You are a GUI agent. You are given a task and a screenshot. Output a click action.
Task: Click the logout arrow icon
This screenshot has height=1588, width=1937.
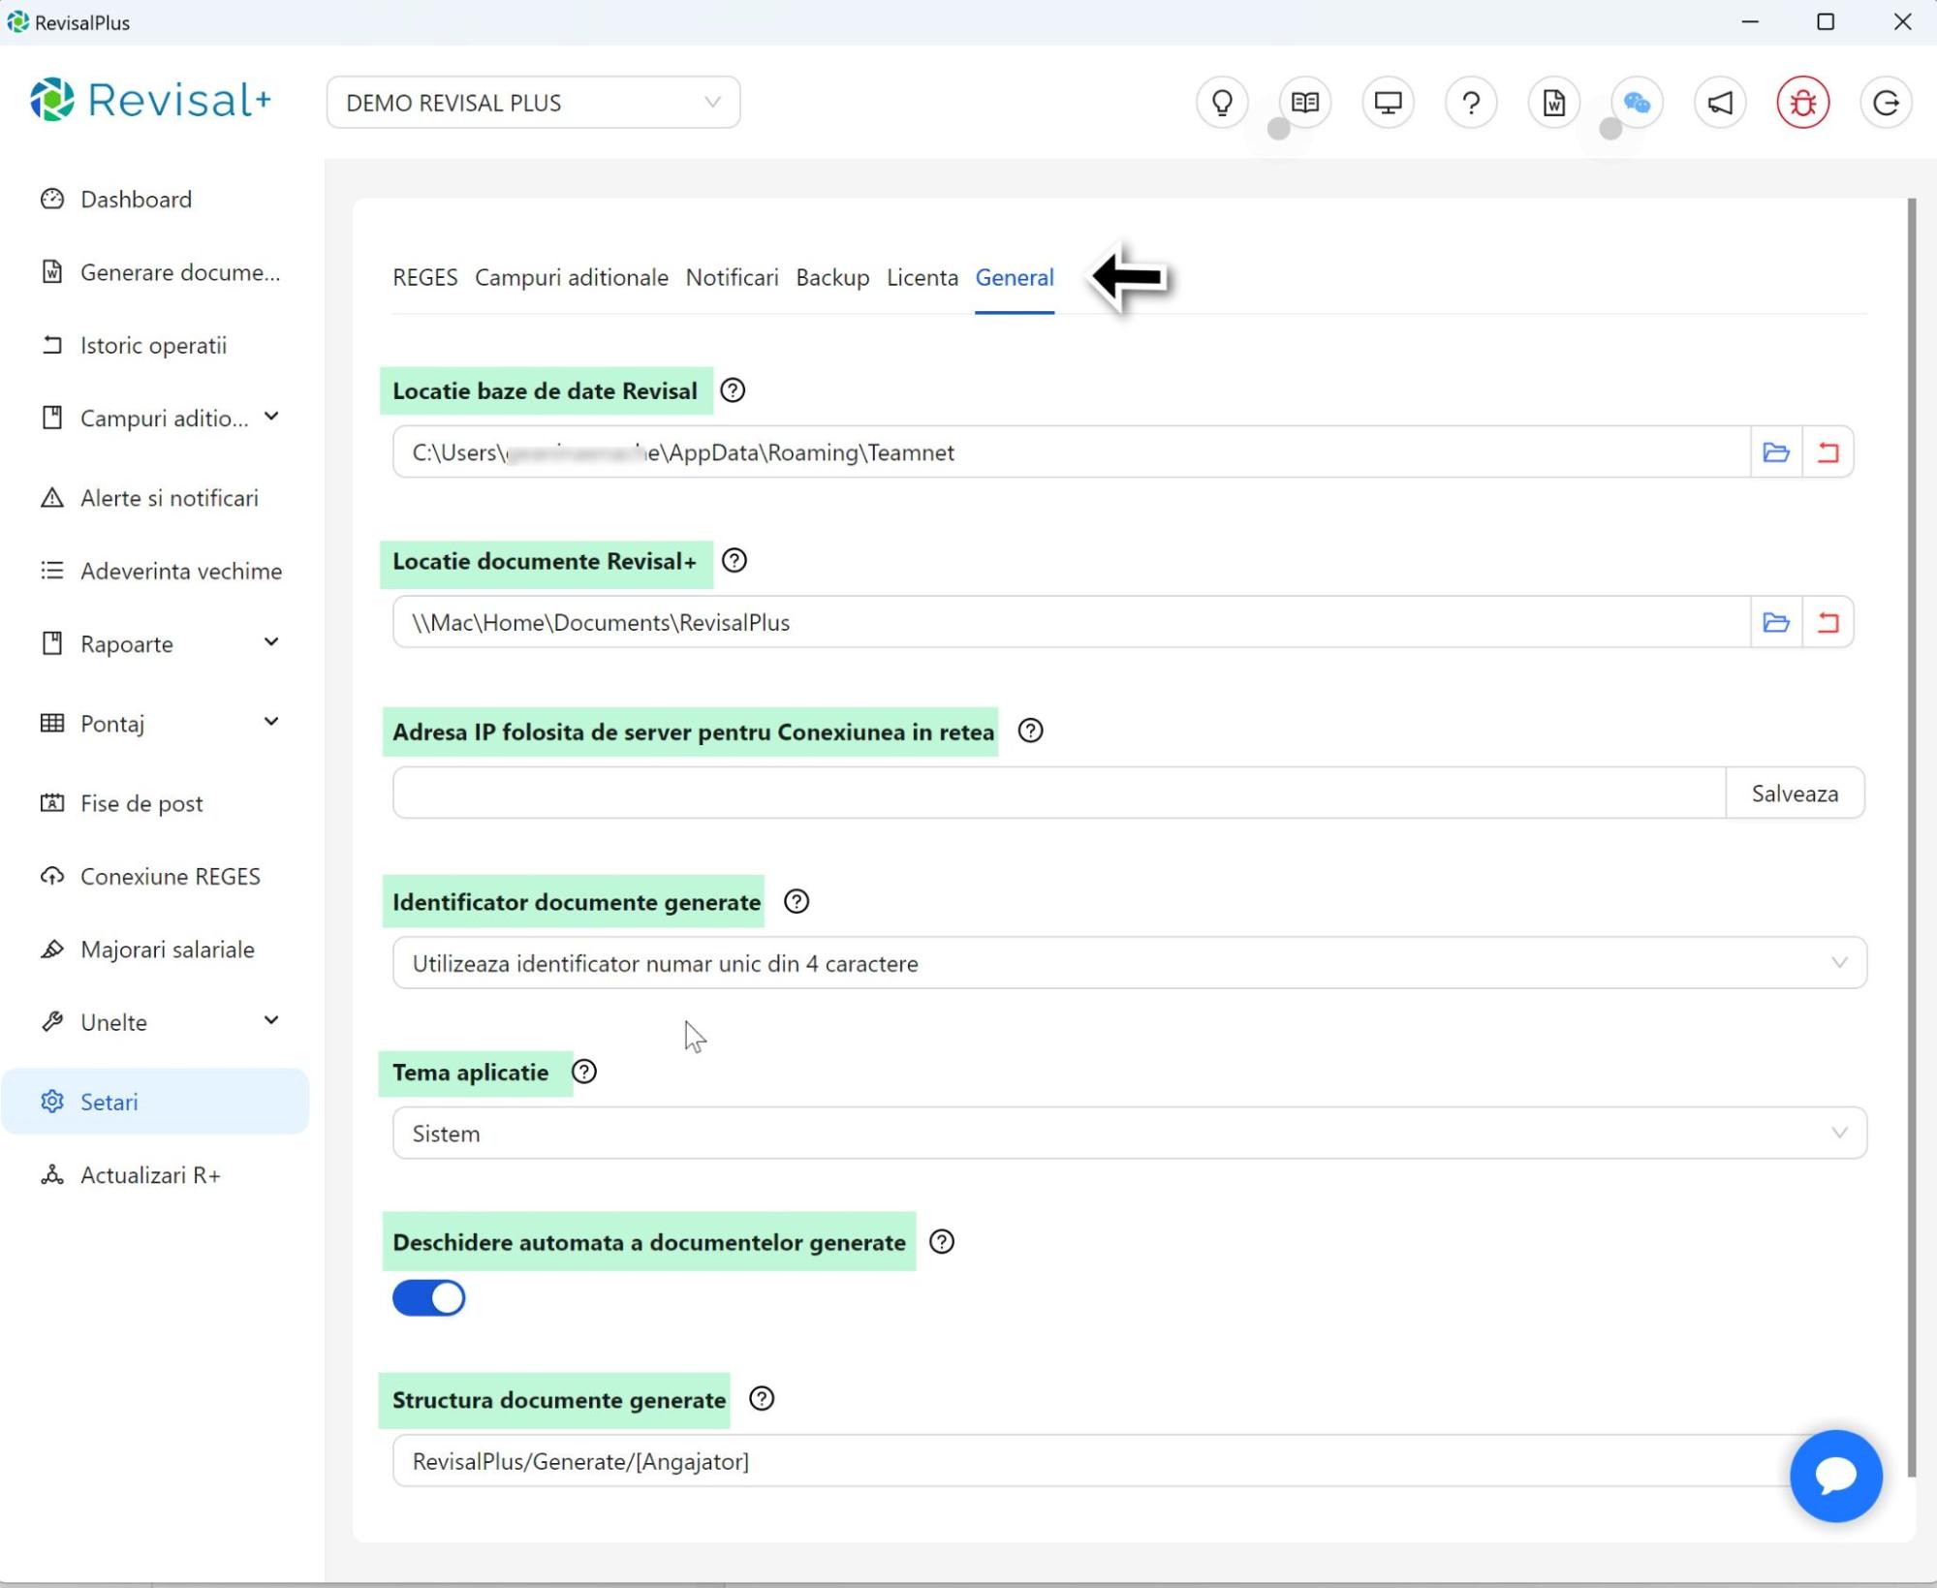(1886, 103)
